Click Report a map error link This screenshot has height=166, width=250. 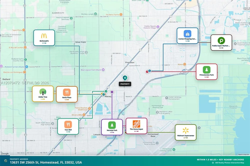243,154
